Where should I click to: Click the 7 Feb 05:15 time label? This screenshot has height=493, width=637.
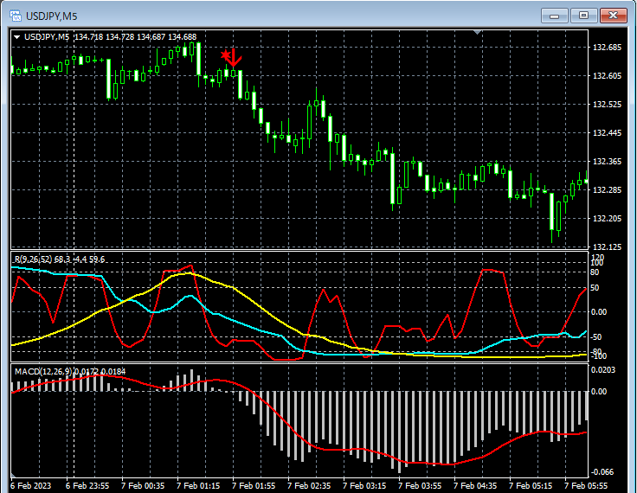[531, 486]
